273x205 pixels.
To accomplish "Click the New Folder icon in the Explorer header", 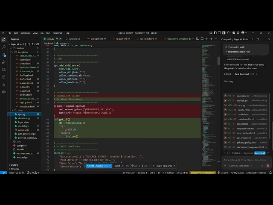I will point(29,44).
